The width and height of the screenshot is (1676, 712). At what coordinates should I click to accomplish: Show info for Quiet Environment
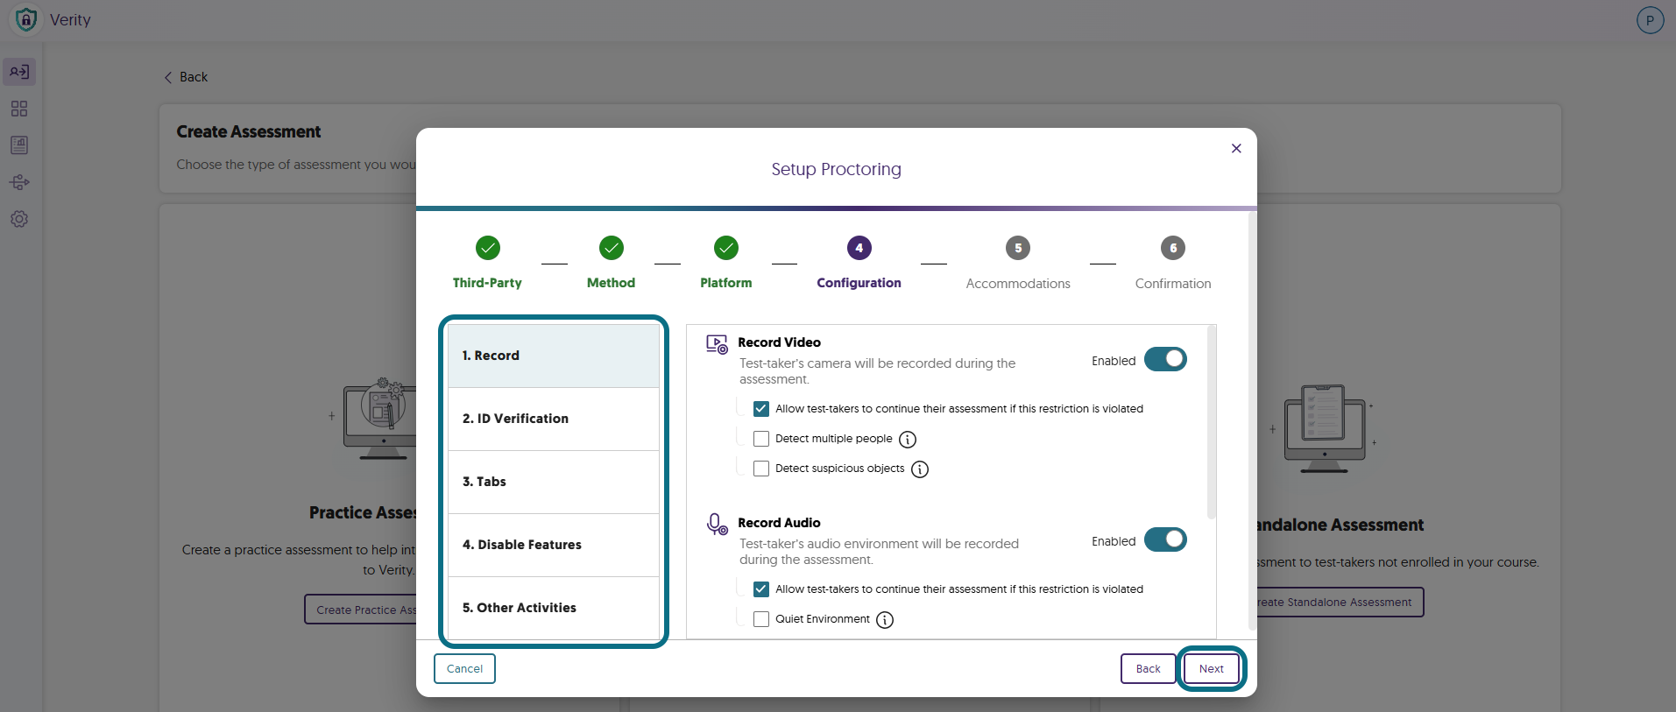click(x=885, y=620)
